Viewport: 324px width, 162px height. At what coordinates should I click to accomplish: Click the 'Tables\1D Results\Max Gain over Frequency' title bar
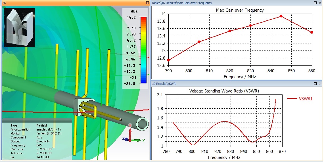(x=237, y=3)
